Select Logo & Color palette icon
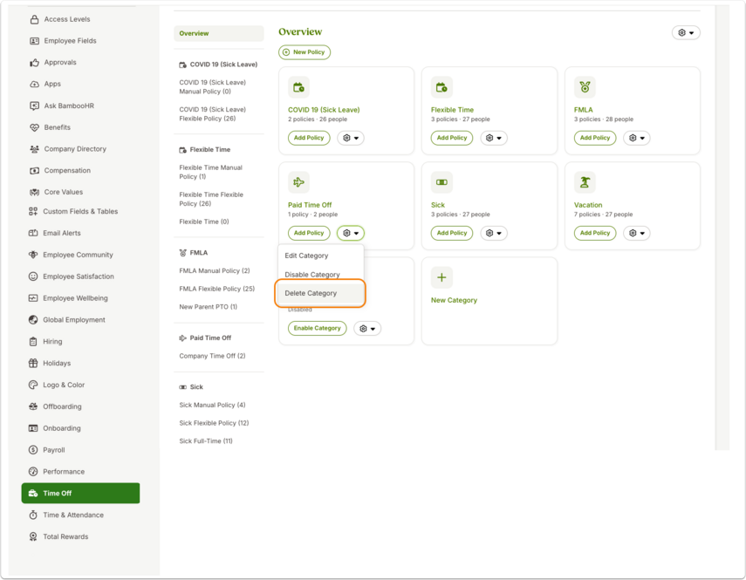The image size is (746, 580). tap(33, 385)
